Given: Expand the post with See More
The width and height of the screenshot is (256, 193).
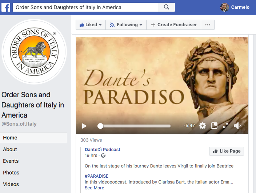Looking at the screenshot, I should [95, 188].
